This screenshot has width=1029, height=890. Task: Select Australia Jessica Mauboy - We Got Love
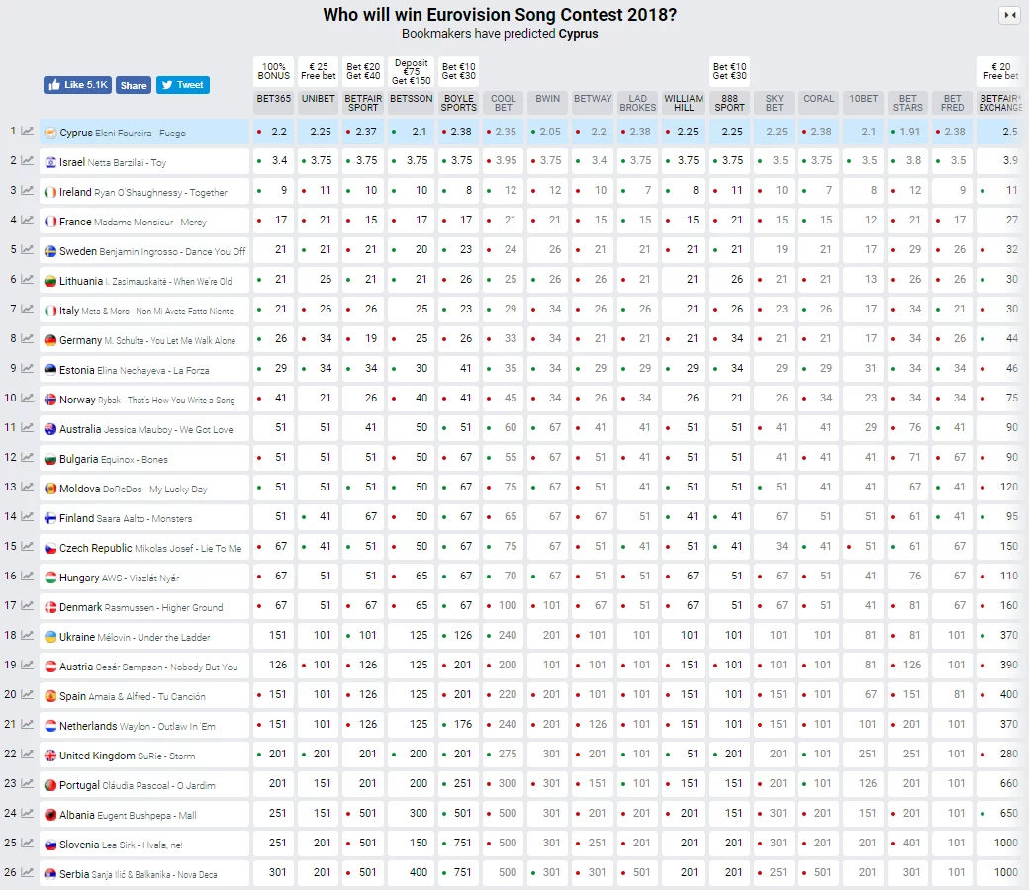click(x=145, y=428)
